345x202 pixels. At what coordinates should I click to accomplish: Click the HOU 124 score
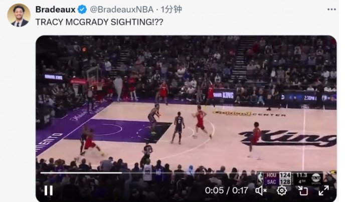point(278,175)
